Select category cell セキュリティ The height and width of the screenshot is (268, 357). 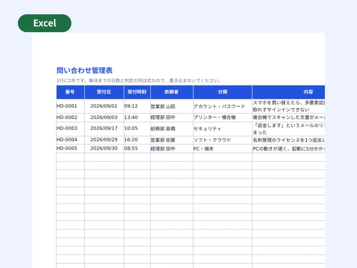tap(223, 129)
